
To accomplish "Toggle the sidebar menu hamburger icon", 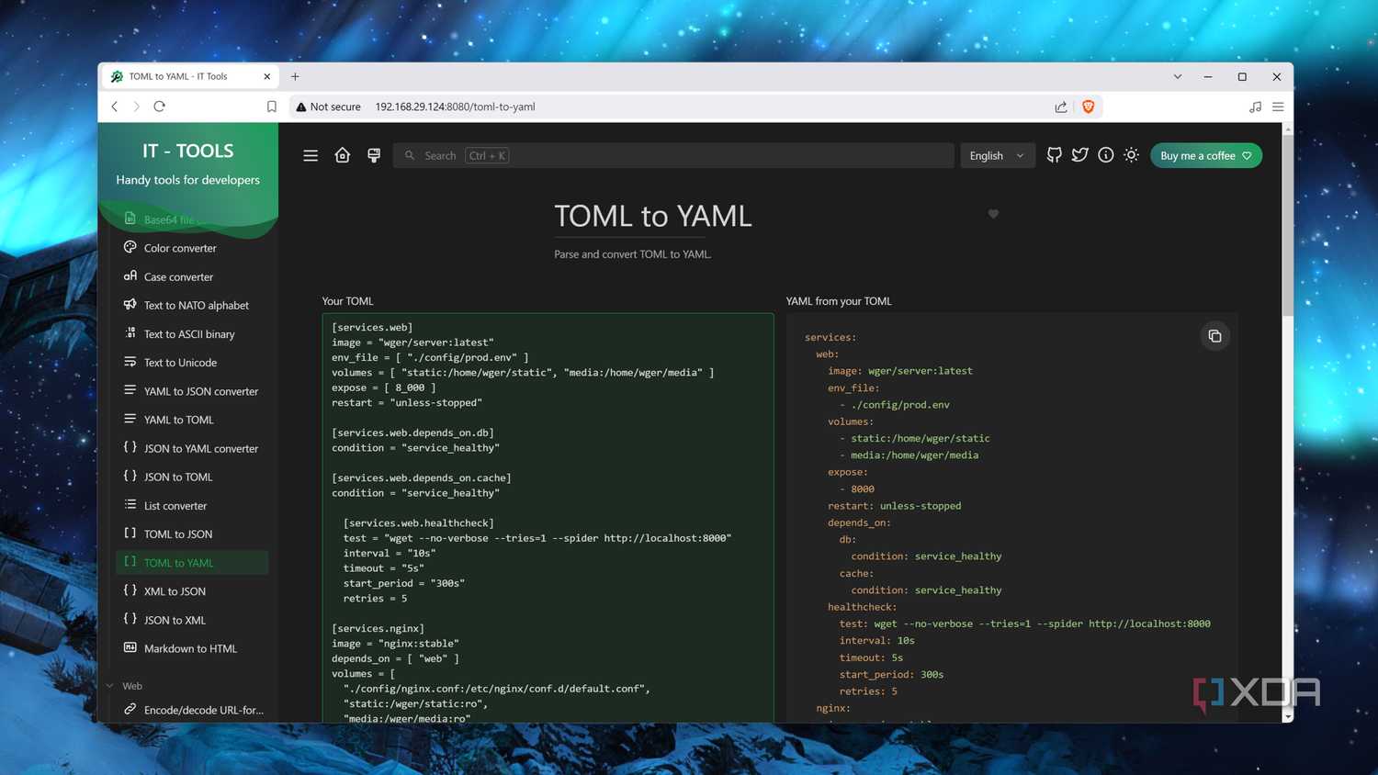I will 311,156.
